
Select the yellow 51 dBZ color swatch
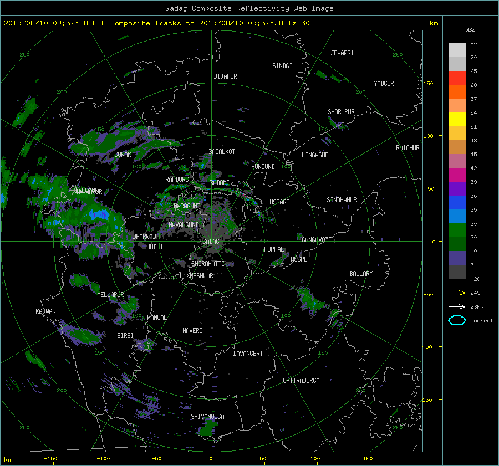457,120
